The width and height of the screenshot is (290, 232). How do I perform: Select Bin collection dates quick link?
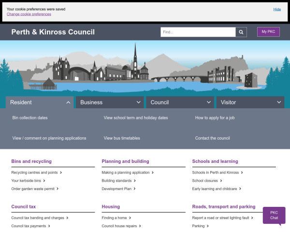30,118
